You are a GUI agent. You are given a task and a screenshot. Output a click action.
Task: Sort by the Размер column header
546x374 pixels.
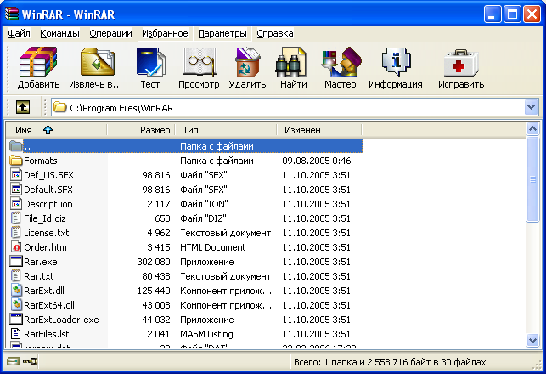[x=141, y=130]
